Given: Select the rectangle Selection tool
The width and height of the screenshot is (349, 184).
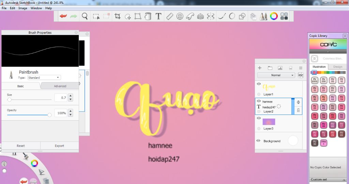Looking at the screenshot, I should pyautogui.click(x=96, y=16).
